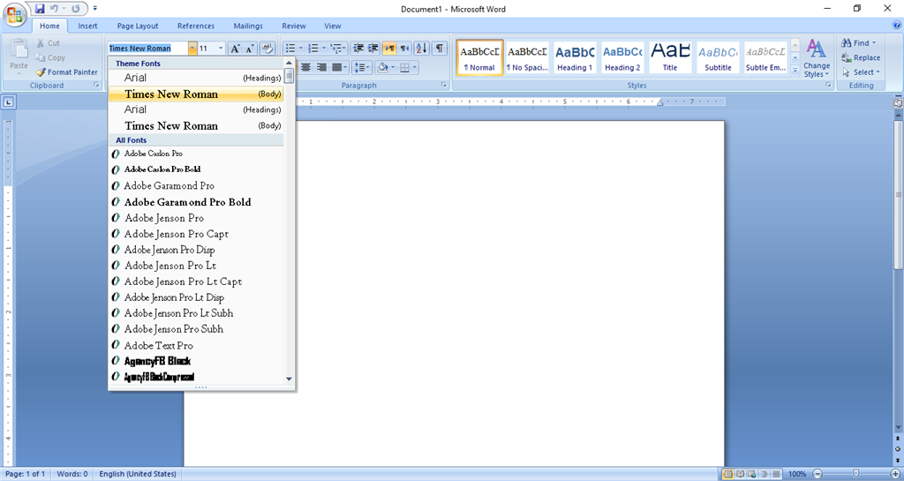The image size is (904, 481).
Task: Open the Styles dialog launcher
Action: pyautogui.click(x=828, y=86)
